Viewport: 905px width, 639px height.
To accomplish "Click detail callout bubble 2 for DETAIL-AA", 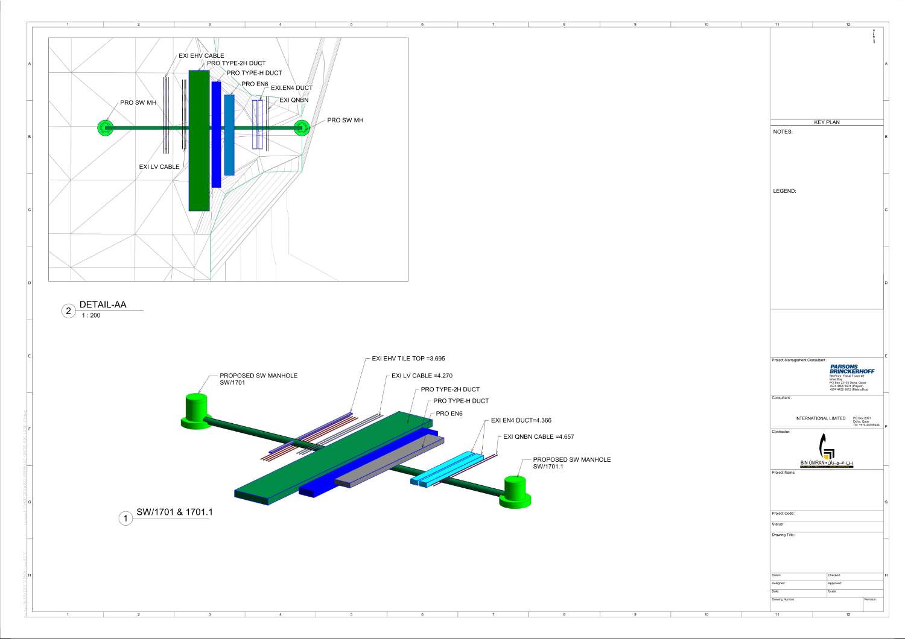I will pyautogui.click(x=68, y=310).
